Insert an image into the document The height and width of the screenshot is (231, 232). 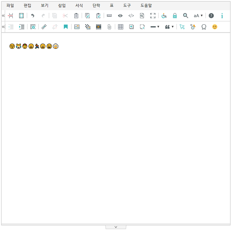click(x=77, y=27)
